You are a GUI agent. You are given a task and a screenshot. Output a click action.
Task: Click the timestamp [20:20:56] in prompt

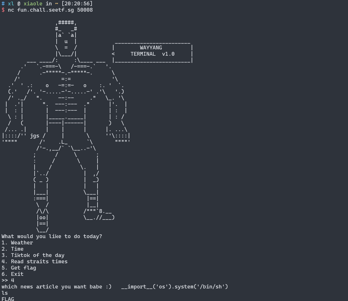click(x=77, y=3)
